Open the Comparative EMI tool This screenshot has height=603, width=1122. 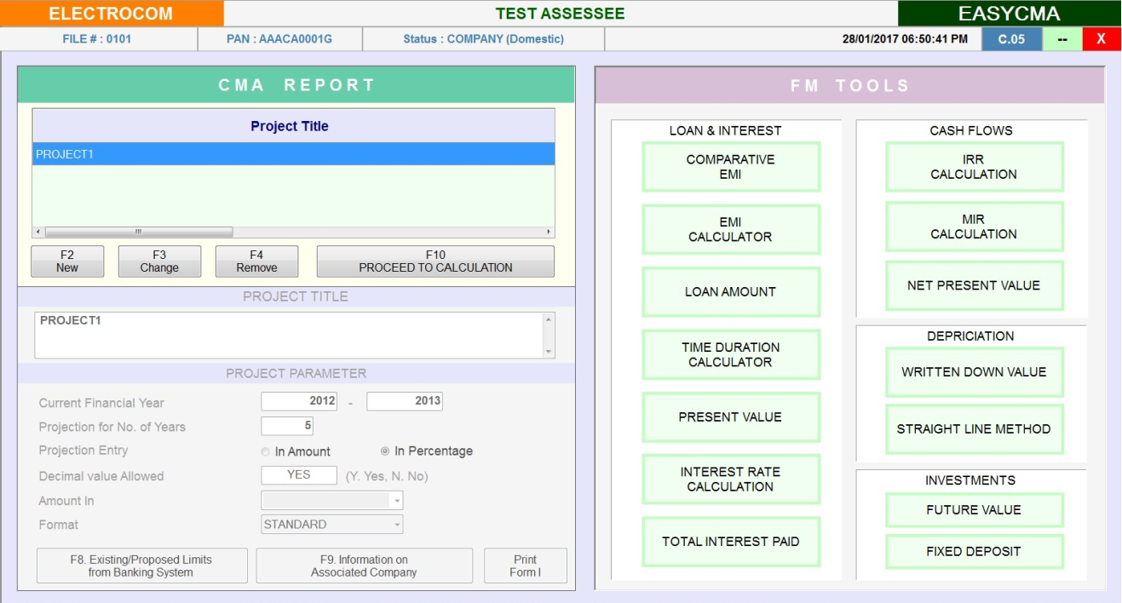(730, 167)
